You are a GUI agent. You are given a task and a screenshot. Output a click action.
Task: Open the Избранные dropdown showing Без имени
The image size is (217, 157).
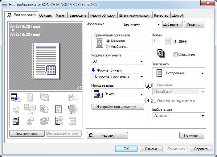(141, 24)
